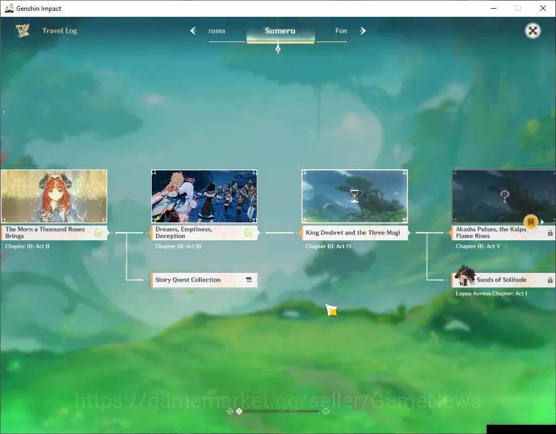Screen dimensions: 556x434
Task: Click Chapter III: Act V label
Action: [478, 246]
